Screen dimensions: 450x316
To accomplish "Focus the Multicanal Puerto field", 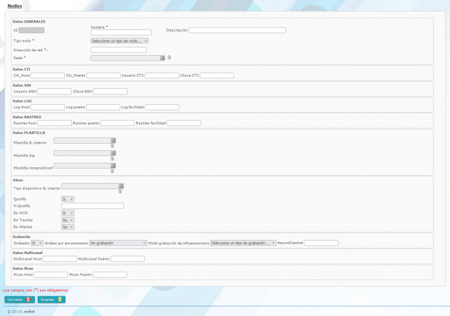I will point(128,259).
